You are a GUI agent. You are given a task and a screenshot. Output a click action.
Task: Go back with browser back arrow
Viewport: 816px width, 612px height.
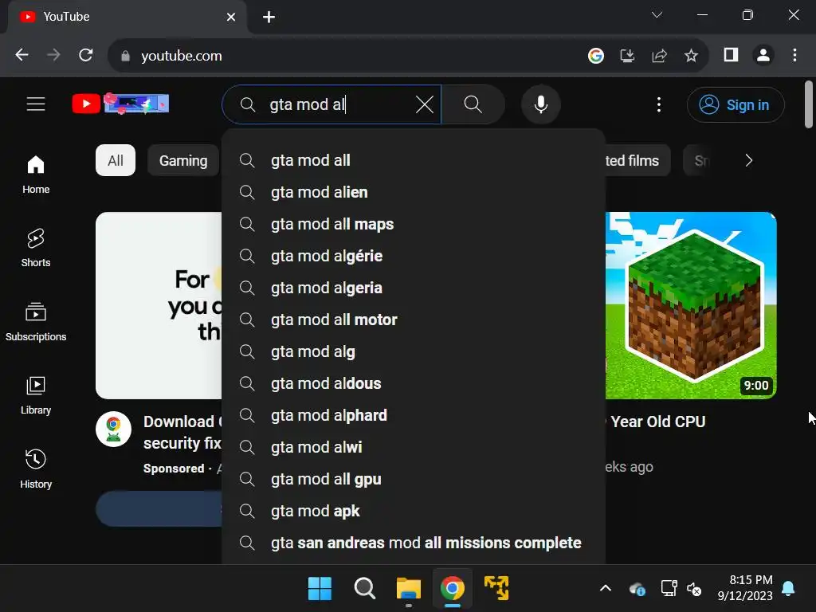22,55
